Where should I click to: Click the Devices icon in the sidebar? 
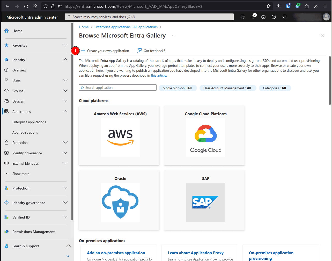click(x=6, y=101)
